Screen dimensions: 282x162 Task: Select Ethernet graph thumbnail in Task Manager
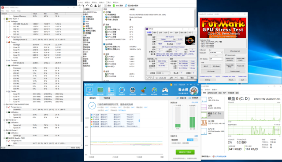[x=204, y=122]
